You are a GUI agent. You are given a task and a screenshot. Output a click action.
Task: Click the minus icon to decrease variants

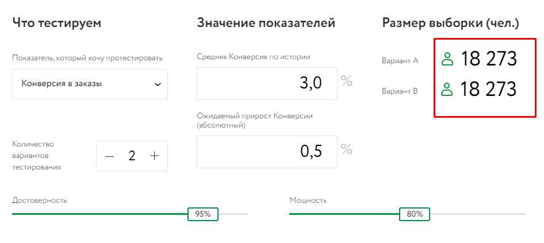[x=110, y=156]
